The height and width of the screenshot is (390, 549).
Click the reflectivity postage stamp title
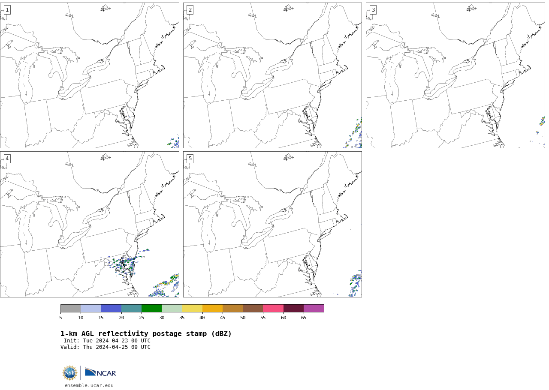point(146,334)
